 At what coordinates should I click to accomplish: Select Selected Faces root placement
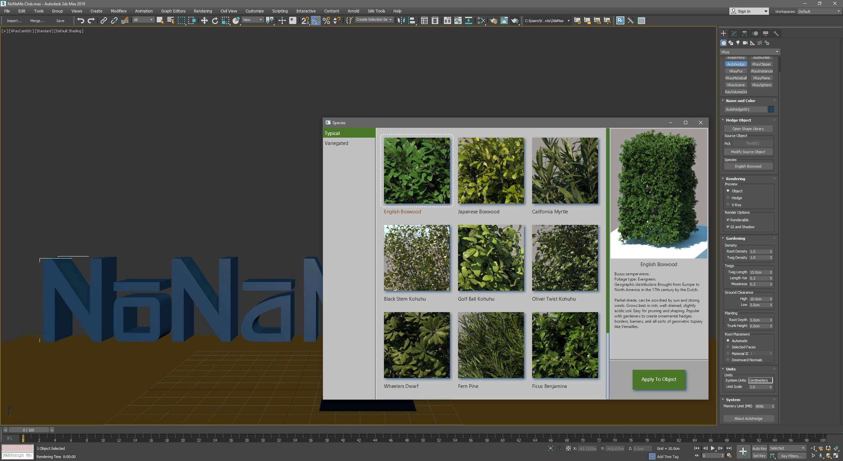click(728, 347)
